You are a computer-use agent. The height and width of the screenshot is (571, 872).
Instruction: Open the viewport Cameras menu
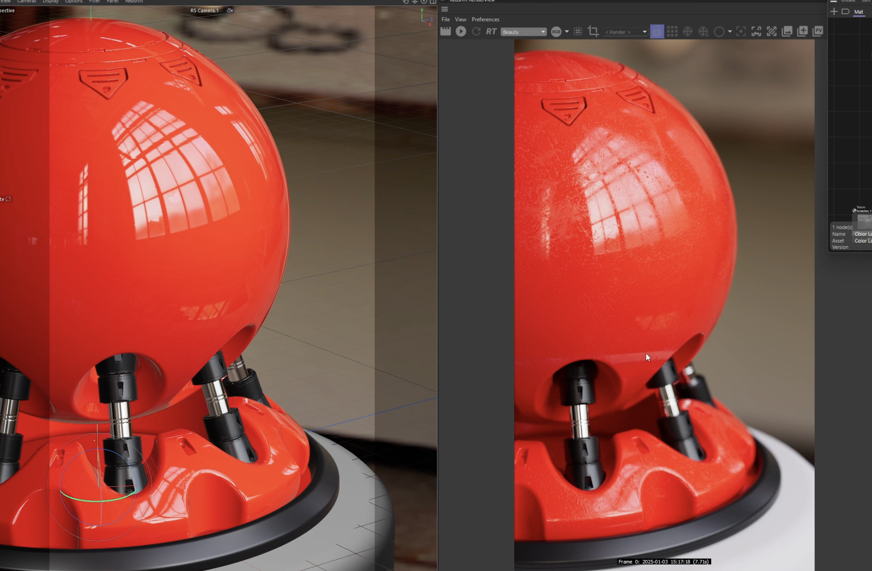click(x=26, y=1)
